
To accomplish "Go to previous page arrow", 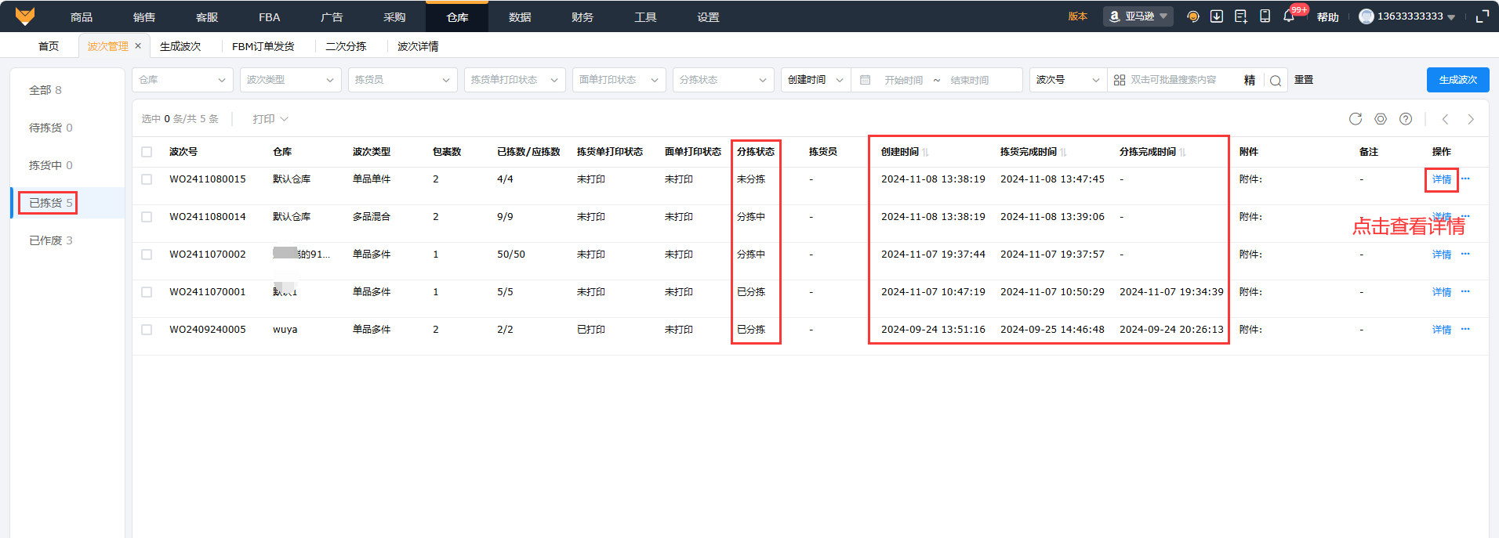I will point(1445,119).
